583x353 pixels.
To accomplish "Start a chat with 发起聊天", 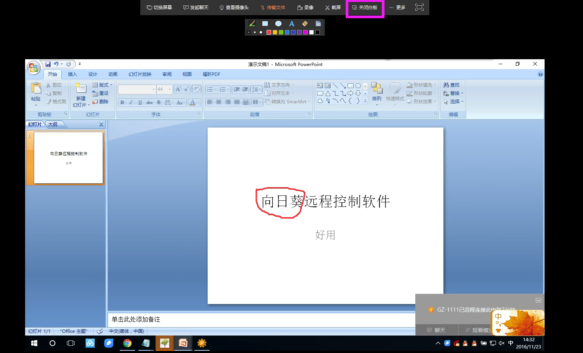I will click(x=196, y=8).
